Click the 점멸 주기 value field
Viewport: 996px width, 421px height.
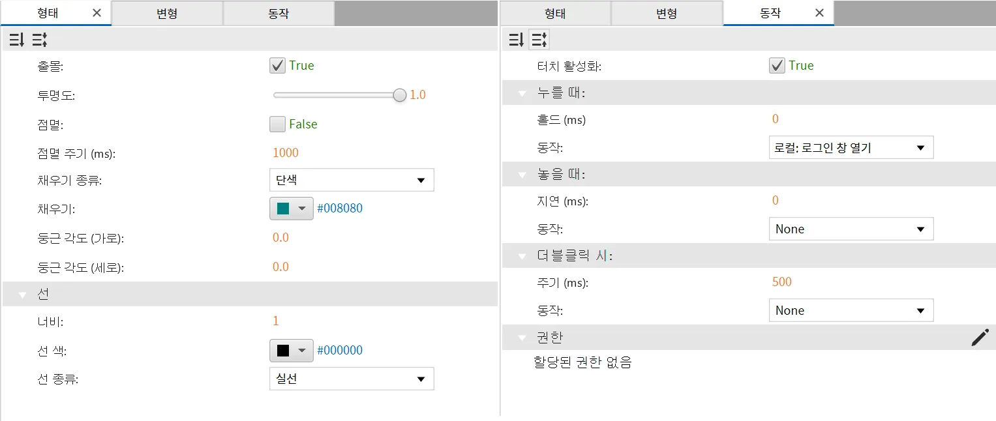pos(286,153)
